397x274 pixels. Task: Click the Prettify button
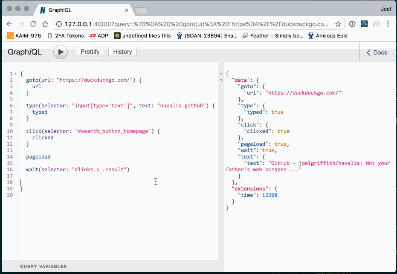coord(90,52)
